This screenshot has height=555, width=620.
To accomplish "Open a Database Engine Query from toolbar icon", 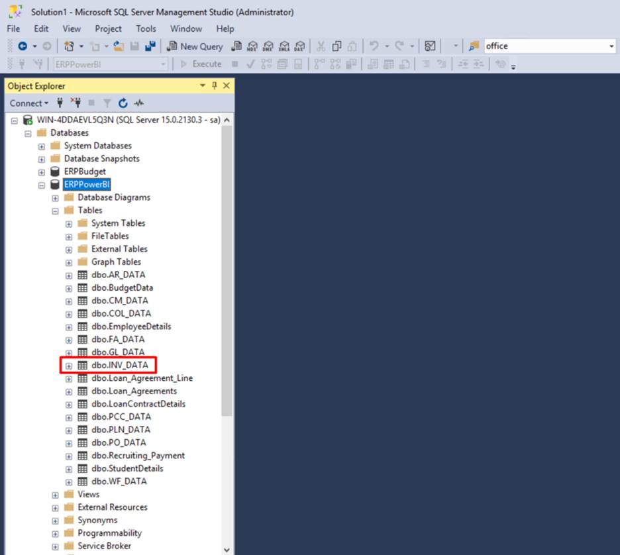I will point(236,46).
